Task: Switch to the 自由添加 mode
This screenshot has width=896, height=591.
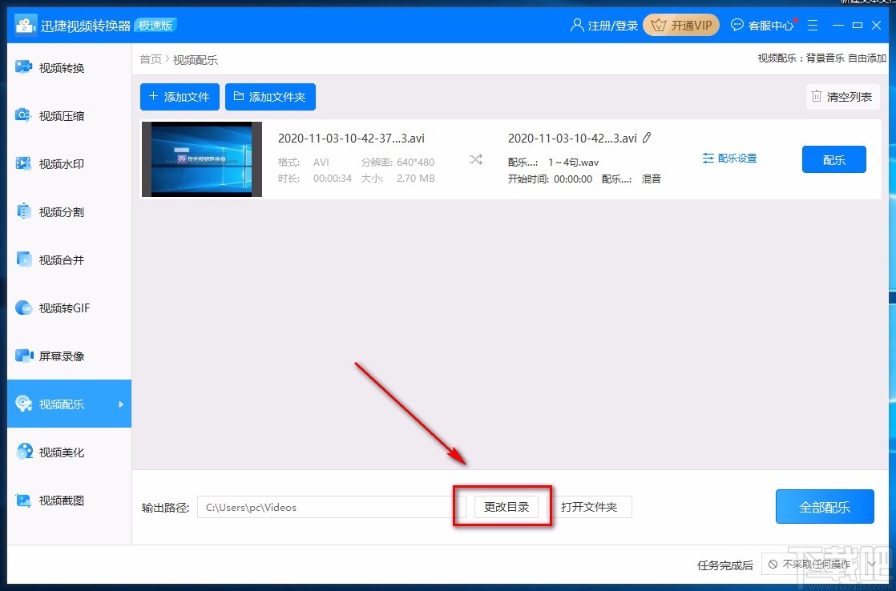Action: pos(866,58)
